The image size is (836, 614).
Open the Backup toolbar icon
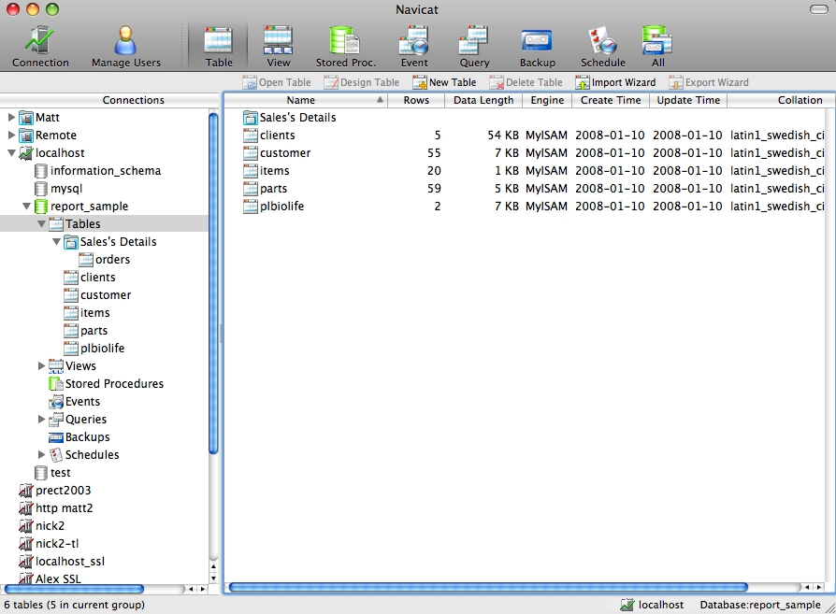(x=537, y=46)
